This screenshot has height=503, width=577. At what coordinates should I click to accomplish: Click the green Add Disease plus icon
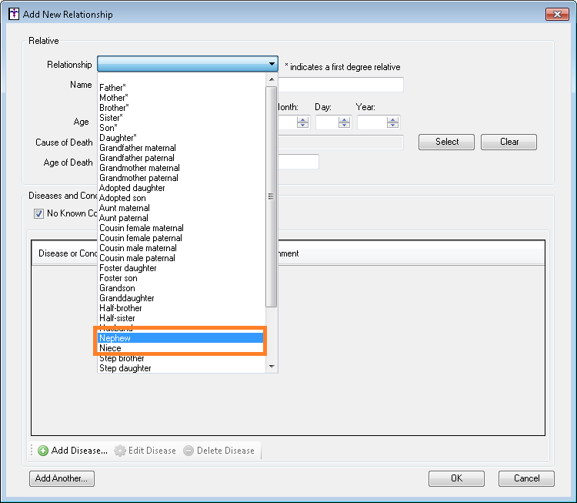tap(43, 451)
